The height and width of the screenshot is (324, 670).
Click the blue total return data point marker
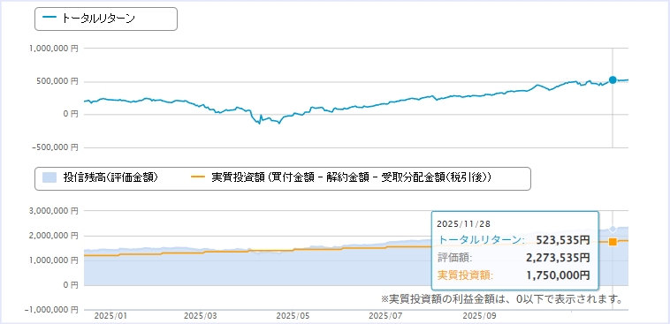(613, 79)
